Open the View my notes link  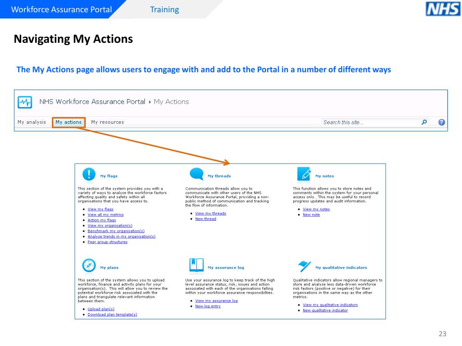pyautogui.click(x=316, y=209)
